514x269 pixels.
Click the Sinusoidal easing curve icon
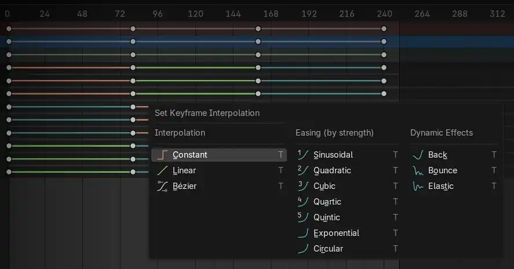(302, 155)
